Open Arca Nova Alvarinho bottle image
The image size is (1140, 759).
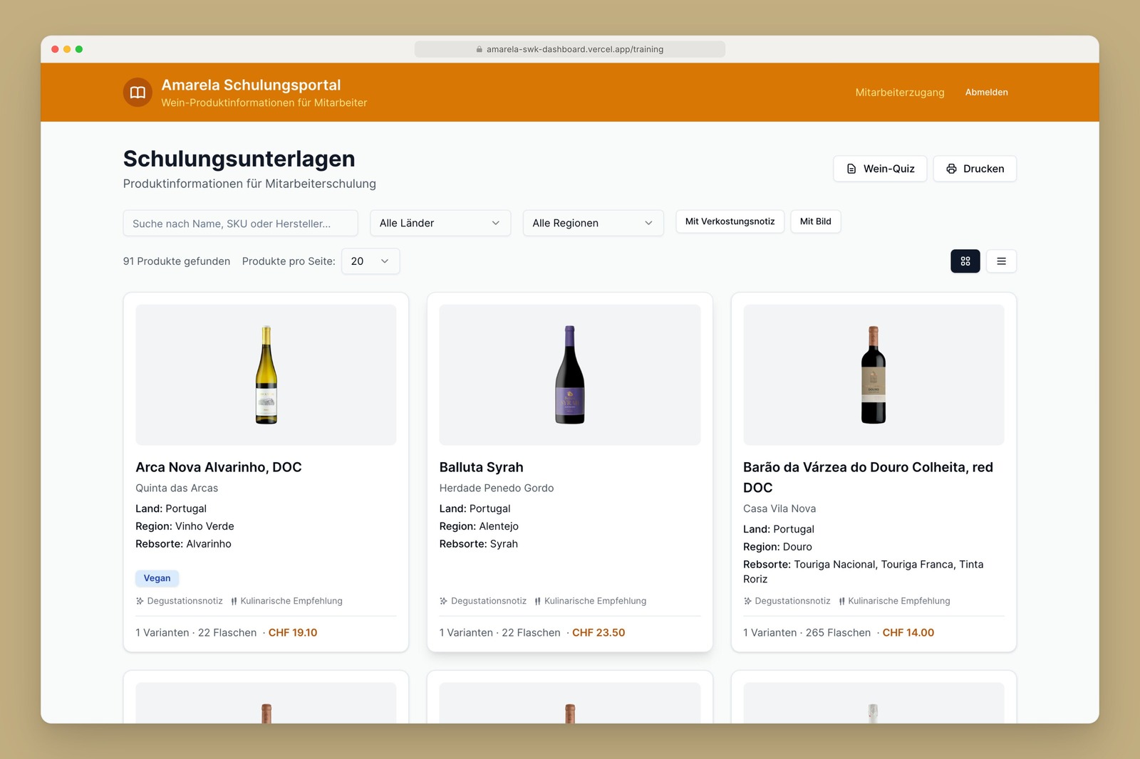(x=266, y=375)
